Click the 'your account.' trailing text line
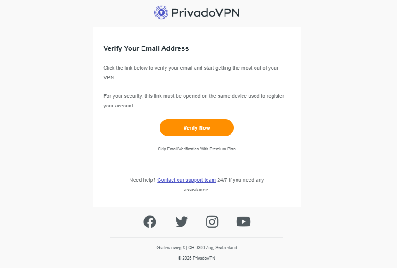 119,106
